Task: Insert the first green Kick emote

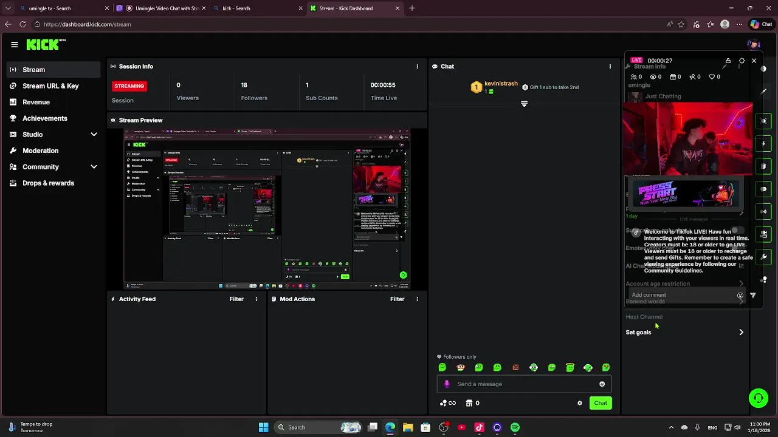Action: (x=442, y=367)
